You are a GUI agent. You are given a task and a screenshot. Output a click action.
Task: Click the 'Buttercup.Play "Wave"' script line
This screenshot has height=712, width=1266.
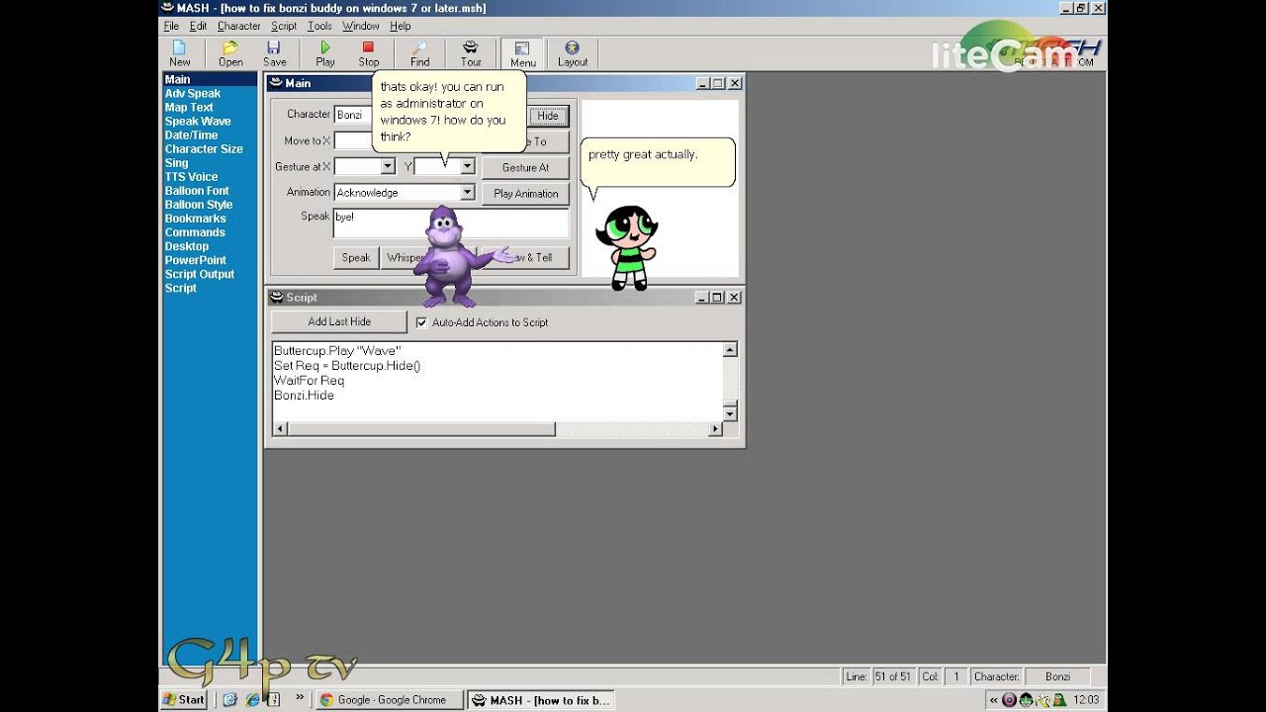tap(337, 351)
